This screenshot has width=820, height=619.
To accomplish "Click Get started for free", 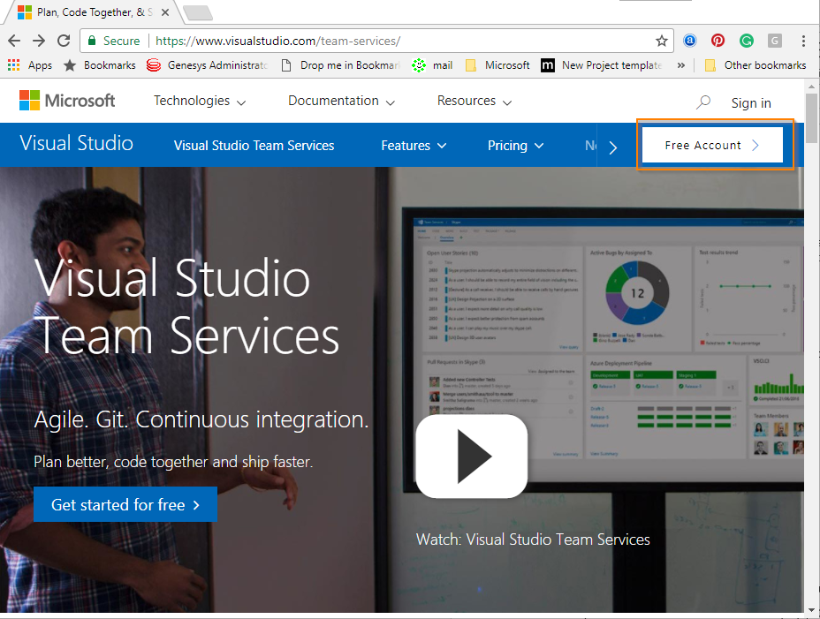I will pyautogui.click(x=125, y=504).
